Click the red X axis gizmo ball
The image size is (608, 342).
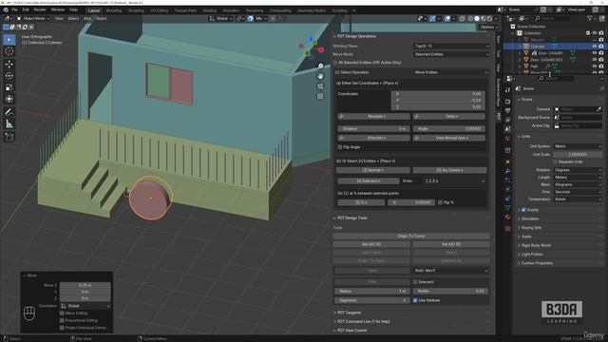[321, 50]
